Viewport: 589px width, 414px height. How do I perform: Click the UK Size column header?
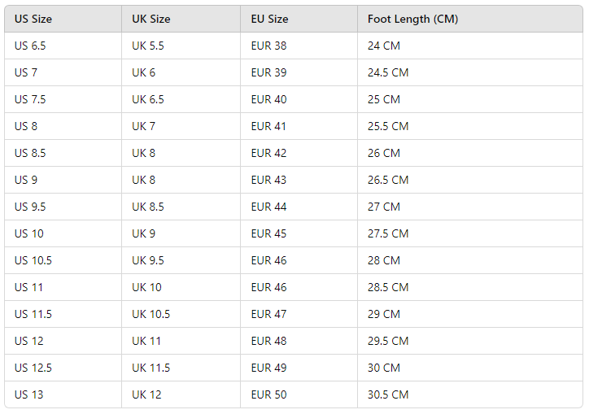[x=151, y=19]
